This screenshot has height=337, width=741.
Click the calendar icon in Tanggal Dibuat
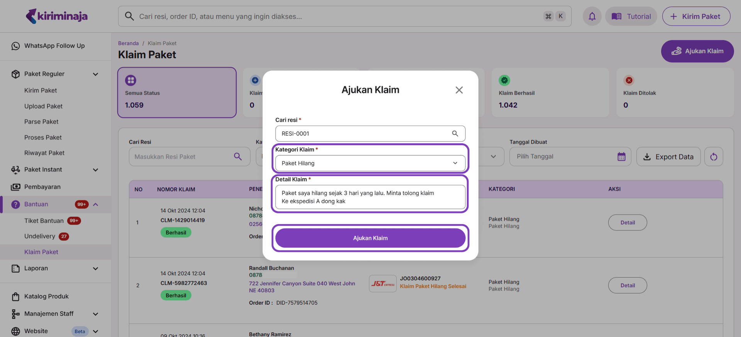[621, 157]
